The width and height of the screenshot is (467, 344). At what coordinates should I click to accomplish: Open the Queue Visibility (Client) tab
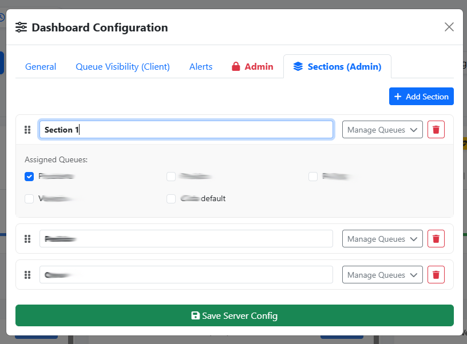click(122, 67)
